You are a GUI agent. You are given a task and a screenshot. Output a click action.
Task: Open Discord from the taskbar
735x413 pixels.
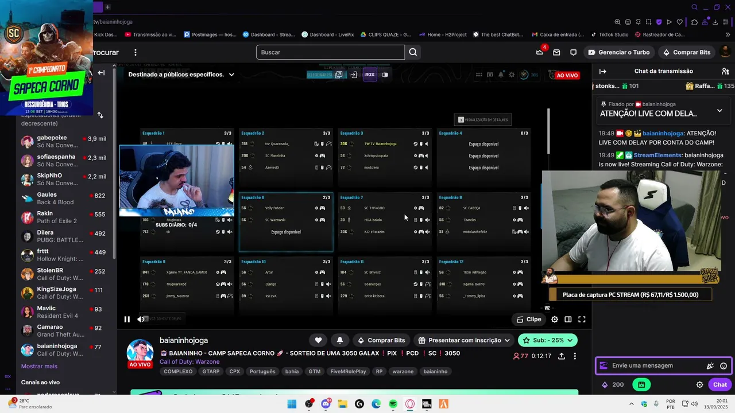[x=326, y=404]
